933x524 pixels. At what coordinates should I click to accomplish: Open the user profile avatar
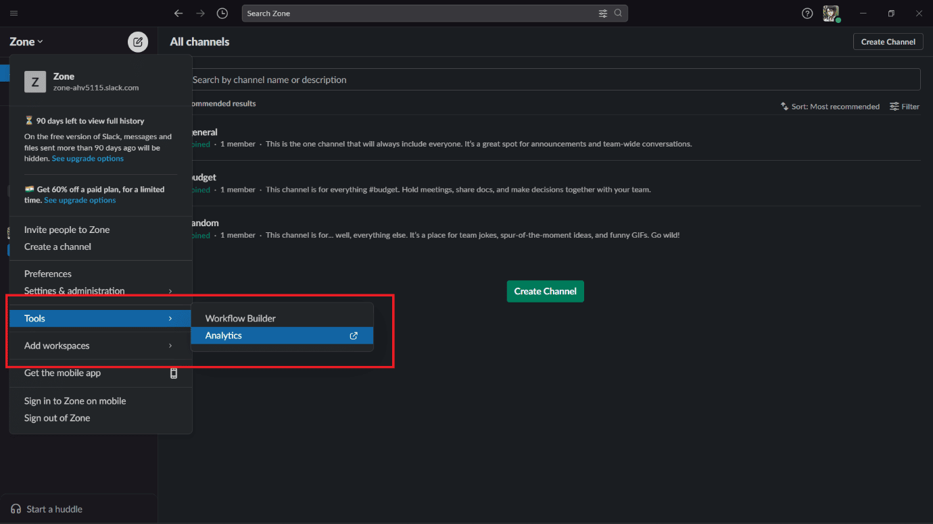click(x=831, y=14)
